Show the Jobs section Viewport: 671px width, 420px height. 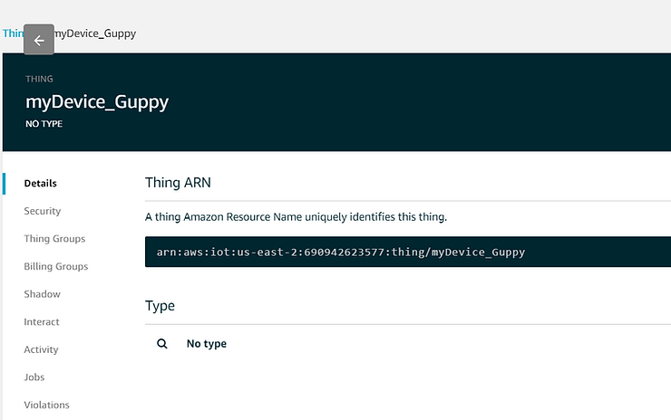point(34,377)
